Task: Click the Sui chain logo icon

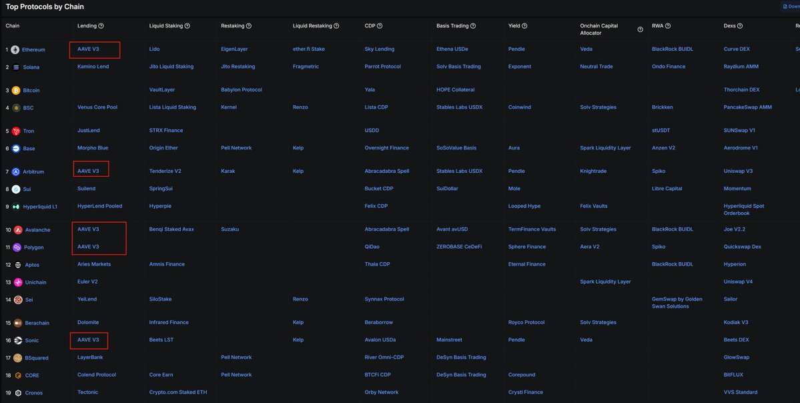Action: pyautogui.click(x=16, y=189)
